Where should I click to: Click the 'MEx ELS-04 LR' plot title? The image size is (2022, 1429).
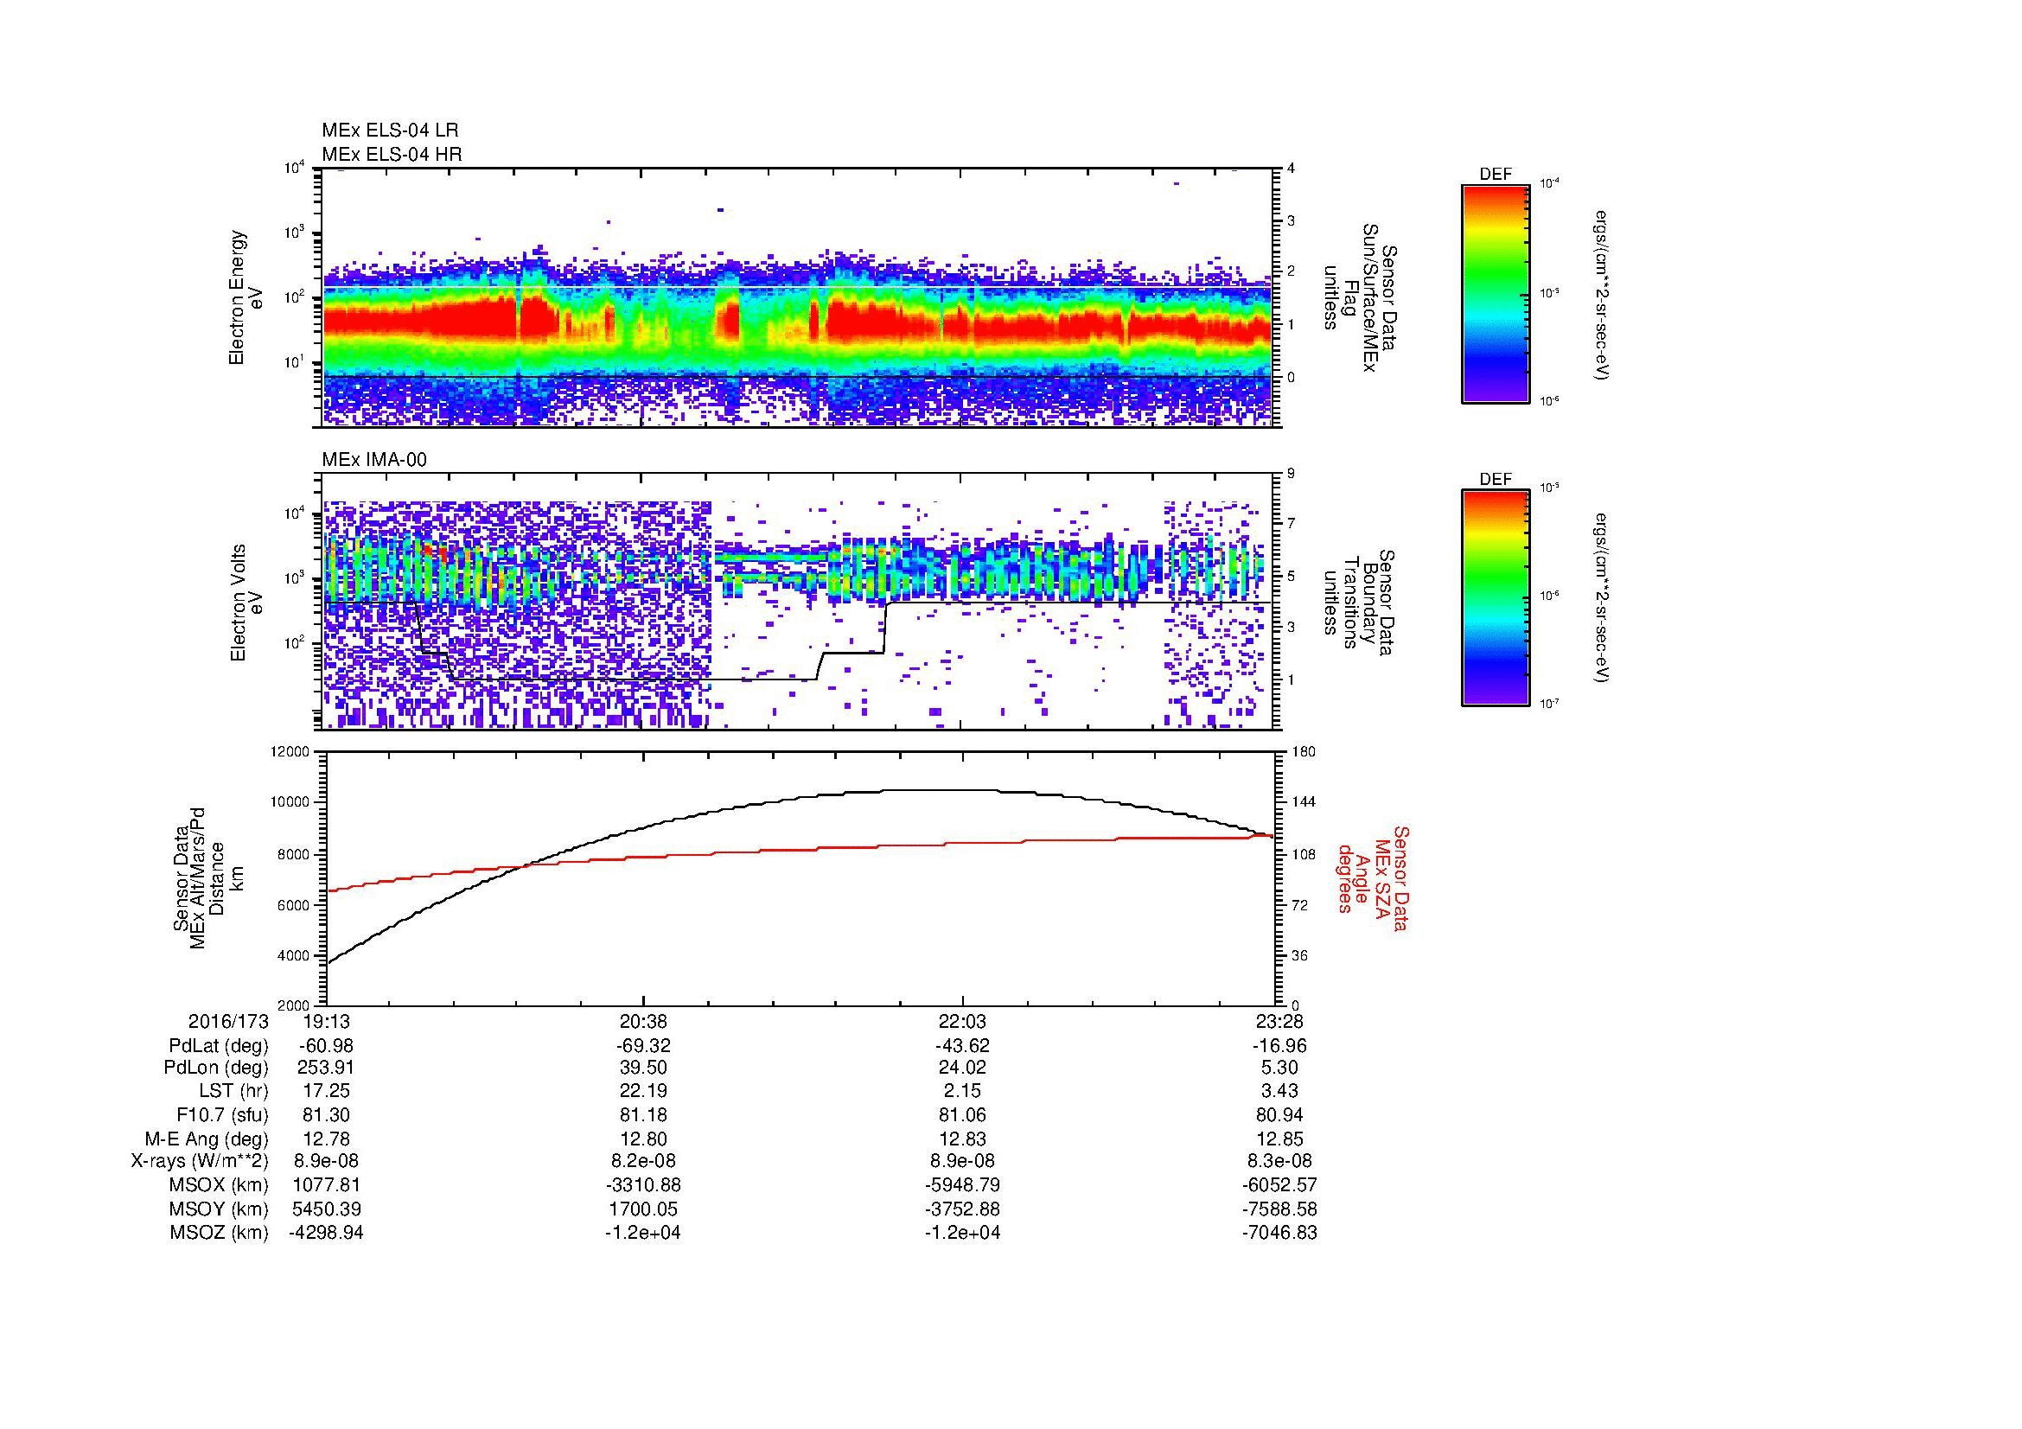pos(390,131)
